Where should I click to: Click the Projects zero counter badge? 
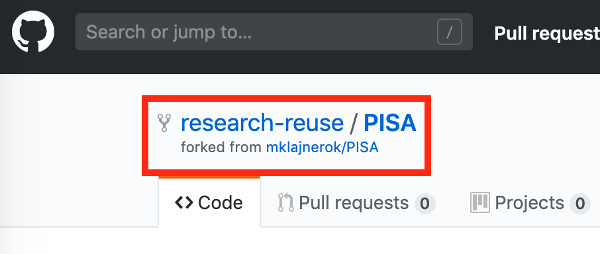pos(579,203)
